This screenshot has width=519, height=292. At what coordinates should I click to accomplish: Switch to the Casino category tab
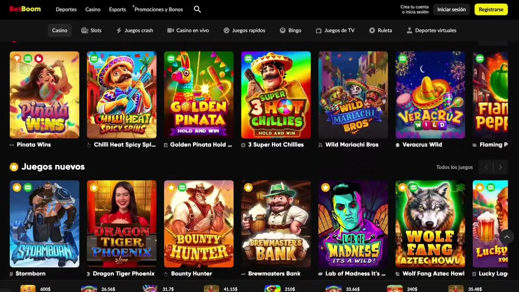60,30
